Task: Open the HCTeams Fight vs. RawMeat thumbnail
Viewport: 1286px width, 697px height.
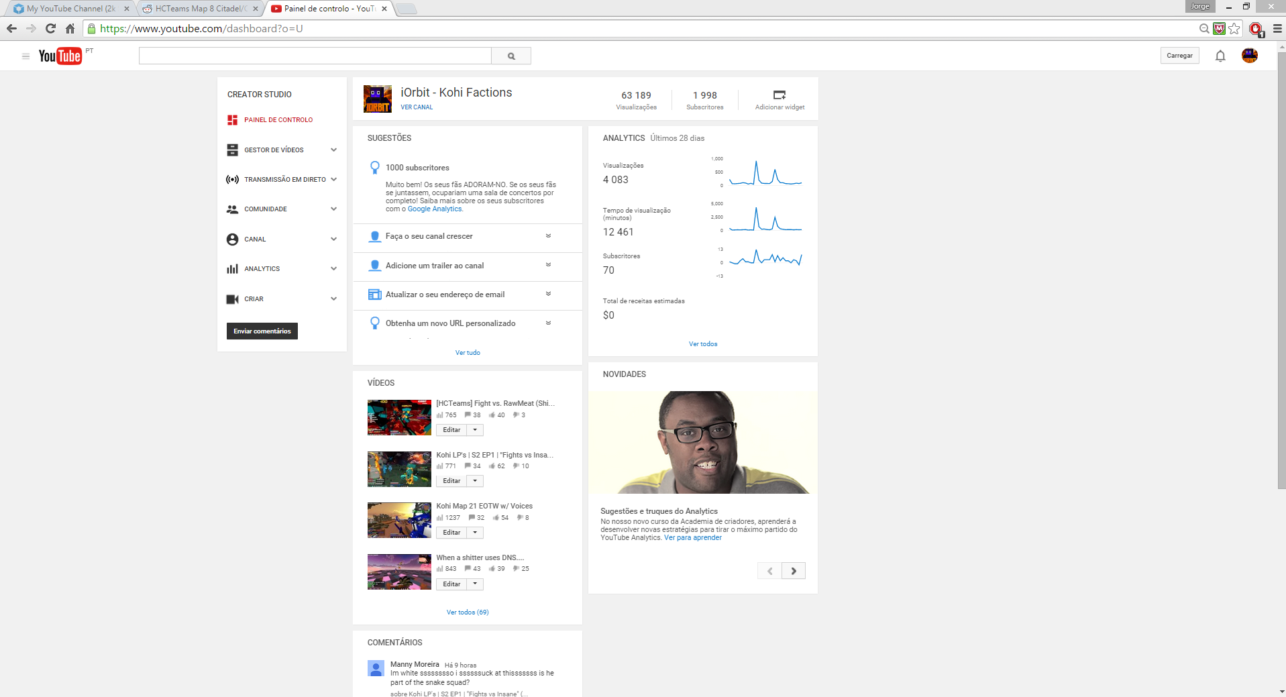Action: 399,418
